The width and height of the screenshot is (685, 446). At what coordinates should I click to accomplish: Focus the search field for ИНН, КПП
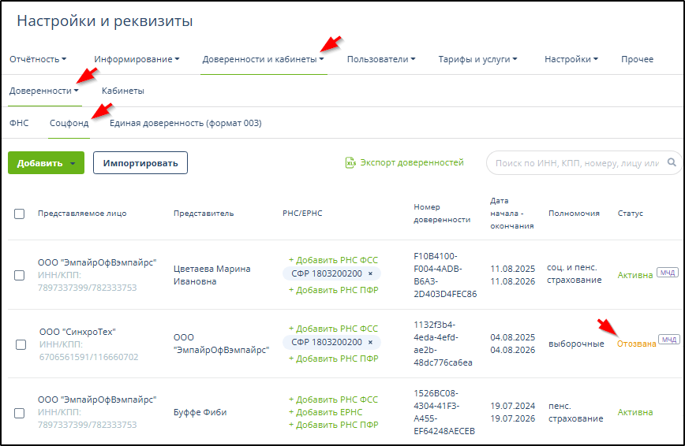[575, 163]
